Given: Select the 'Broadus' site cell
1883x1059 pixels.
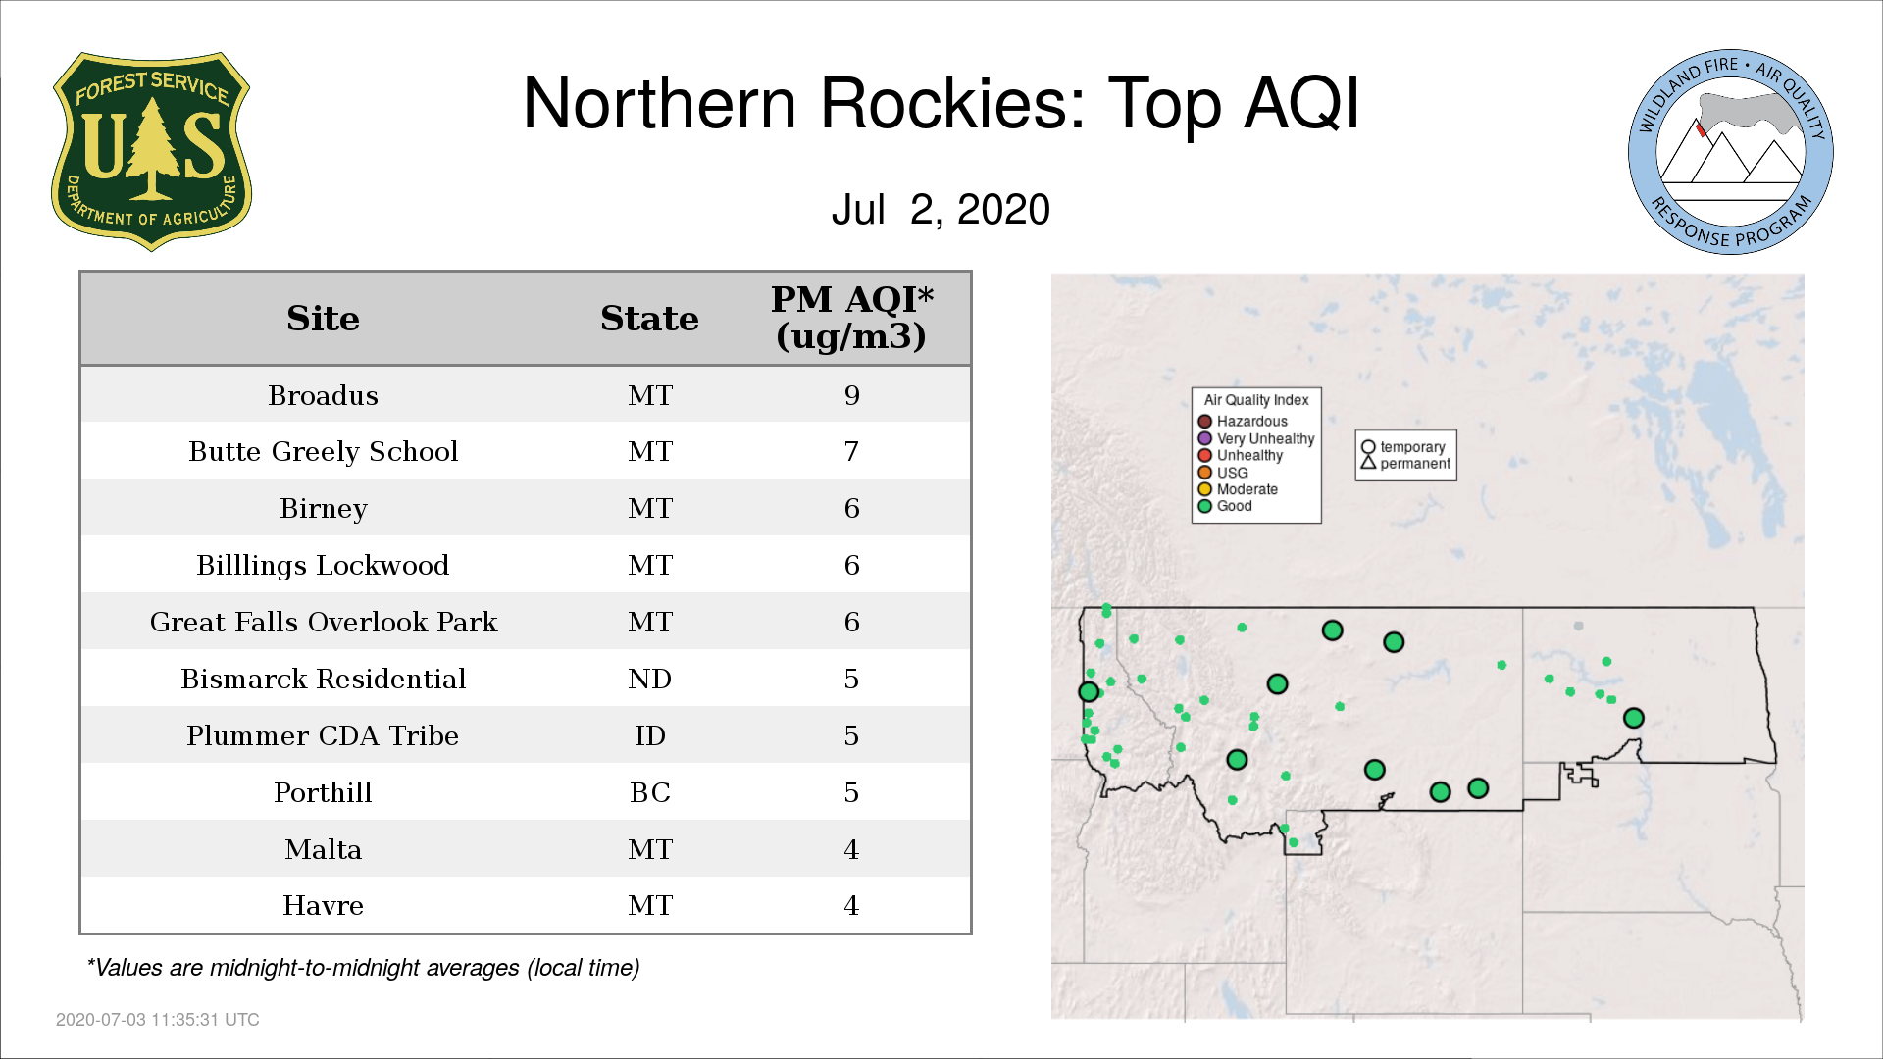Looking at the screenshot, I should tap(324, 395).
